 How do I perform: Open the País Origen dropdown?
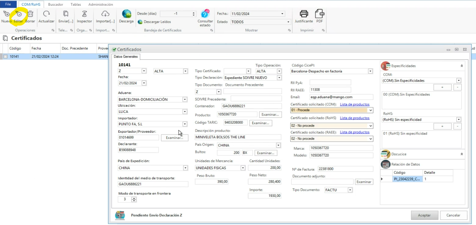click(x=278, y=145)
